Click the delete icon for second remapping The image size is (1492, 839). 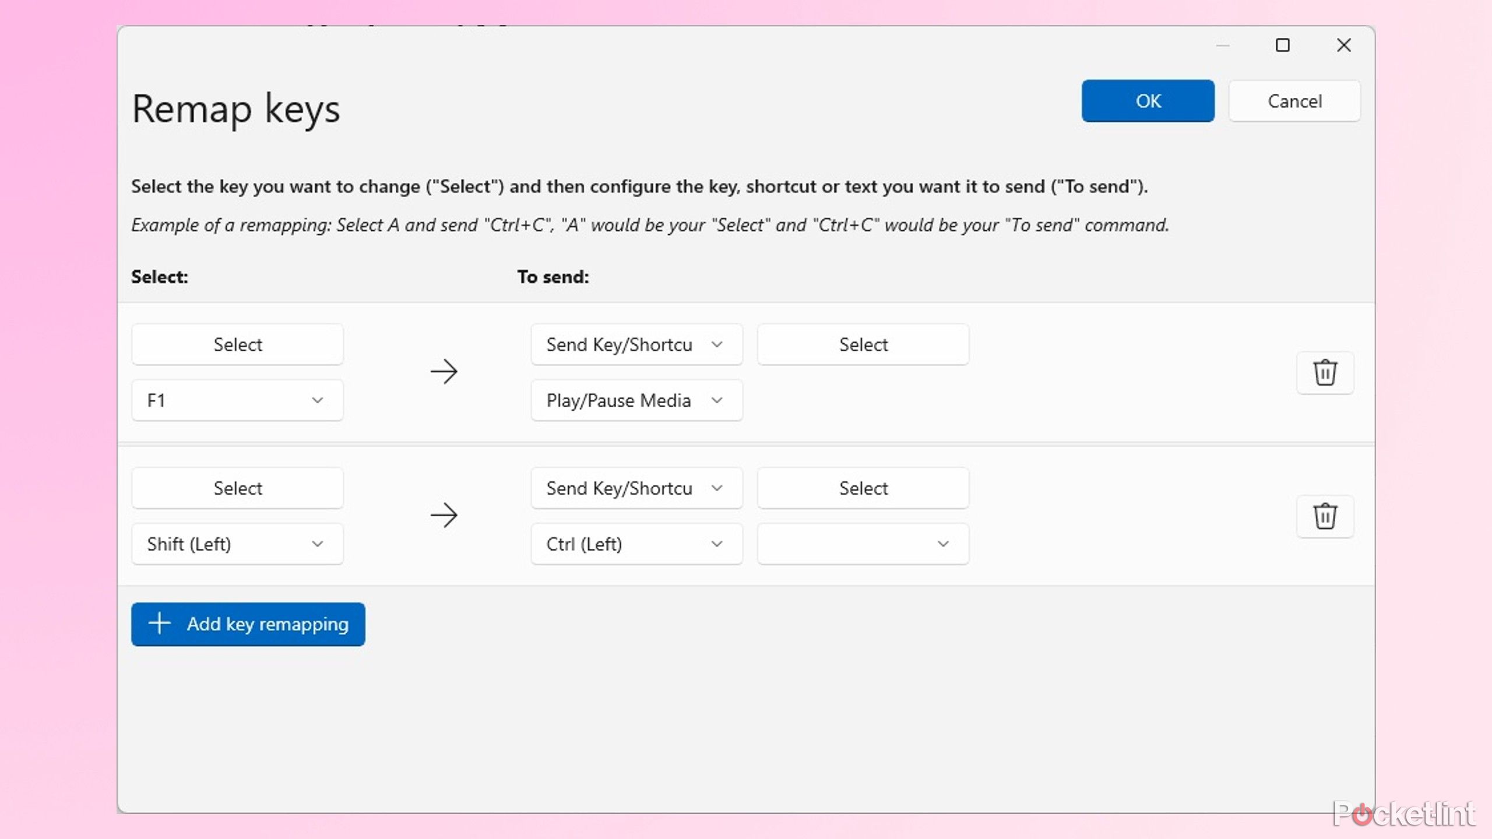coord(1325,515)
